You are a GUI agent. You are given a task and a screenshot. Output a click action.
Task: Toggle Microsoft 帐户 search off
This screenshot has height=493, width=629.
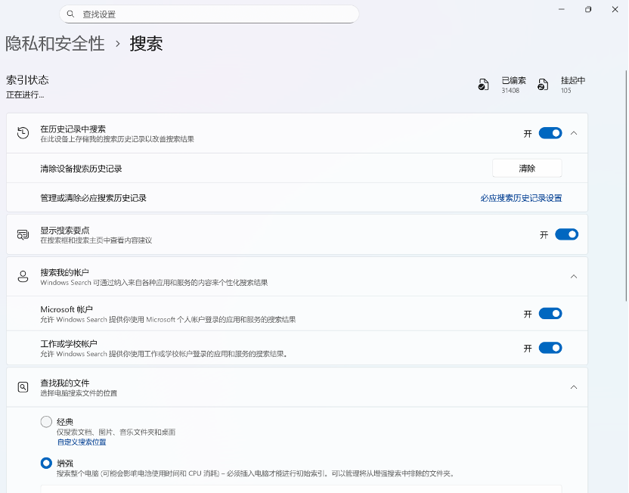pyautogui.click(x=550, y=314)
